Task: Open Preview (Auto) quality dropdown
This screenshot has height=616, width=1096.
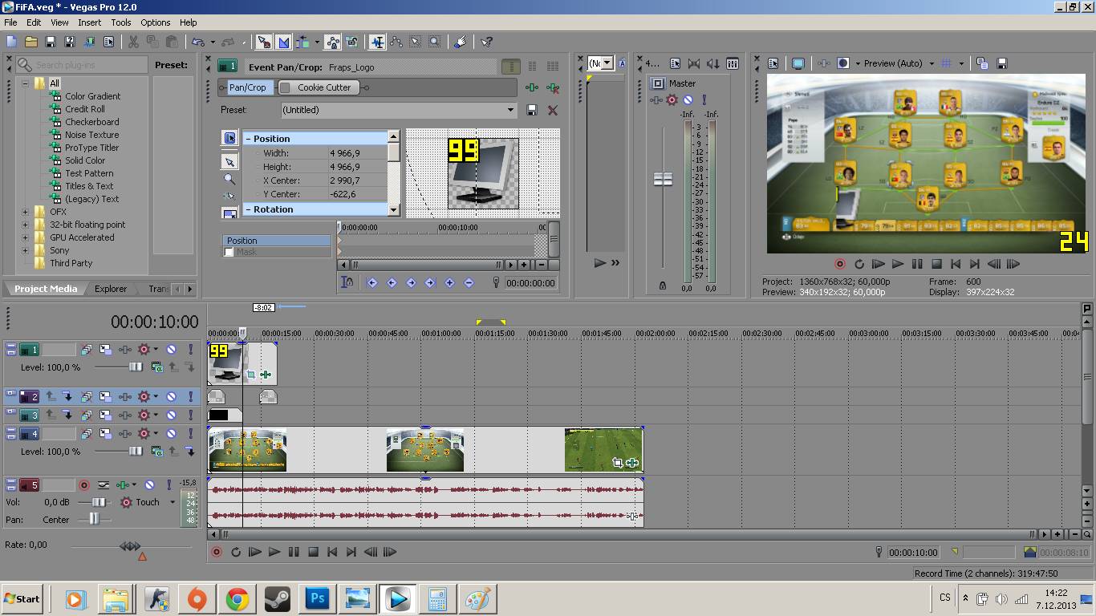Action: [x=931, y=63]
